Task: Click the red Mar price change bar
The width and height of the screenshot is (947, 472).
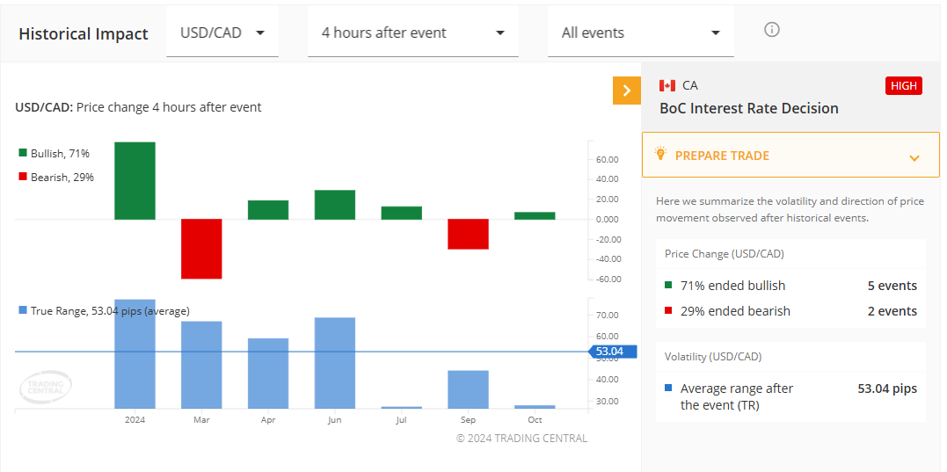Action: coord(201,249)
